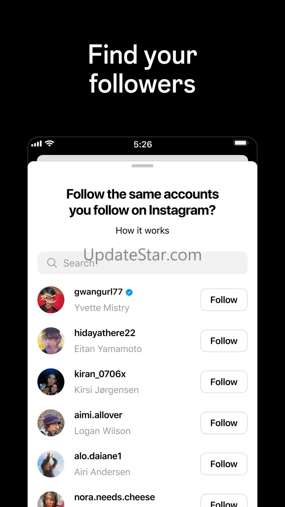Focus the Search input field
The image size is (285, 507).
click(146, 263)
